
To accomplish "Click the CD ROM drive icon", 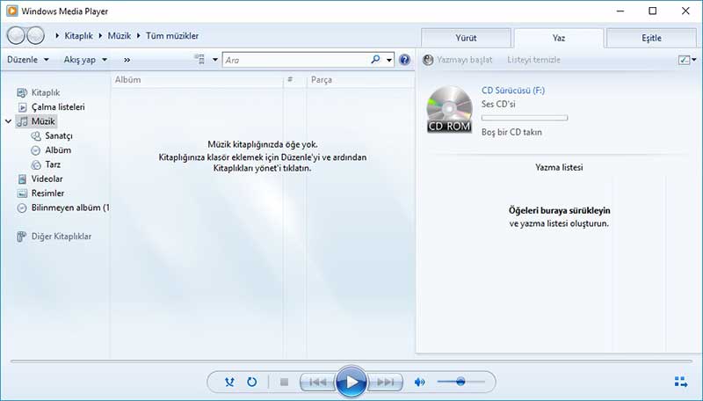I will 449,111.
